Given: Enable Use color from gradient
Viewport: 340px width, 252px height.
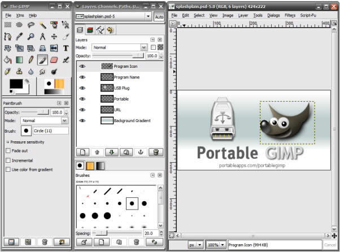Looking at the screenshot, I should point(8,170).
